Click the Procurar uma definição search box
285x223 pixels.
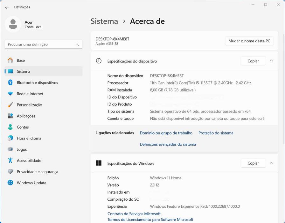41,44
